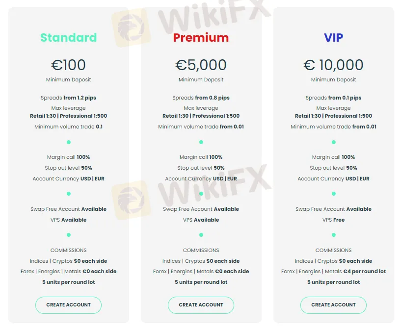Click Create Account under VIP plan
The image size is (400, 330).
coord(333,305)
